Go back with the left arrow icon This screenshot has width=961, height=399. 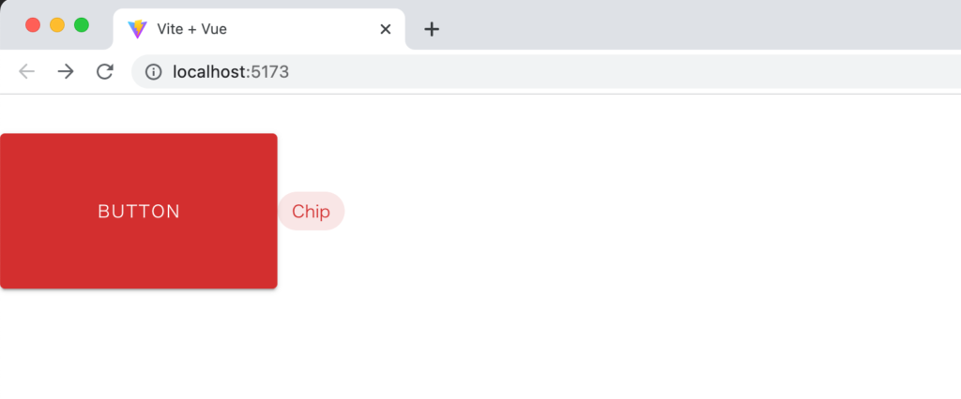pos(27,71)
